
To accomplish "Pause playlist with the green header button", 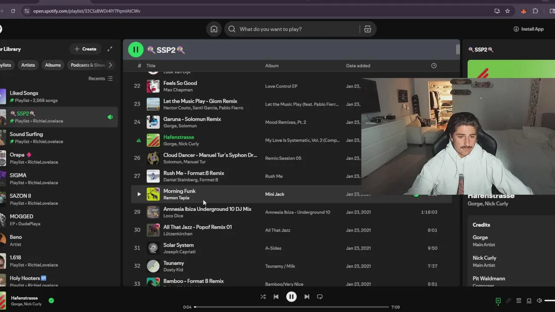I will tap(136, 50).
